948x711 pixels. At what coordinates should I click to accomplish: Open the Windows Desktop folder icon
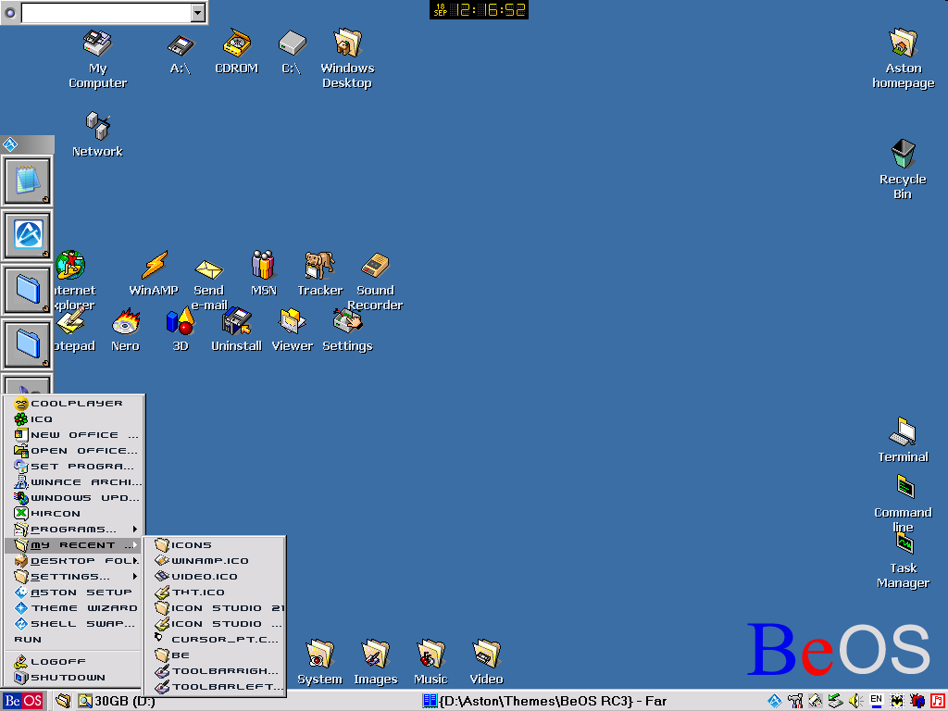(348, 58)
